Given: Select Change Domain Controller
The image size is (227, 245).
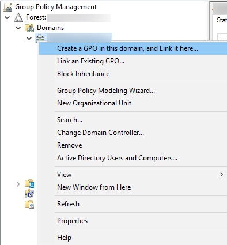Looking at the screenshot, I should click(x=133, y=133).
